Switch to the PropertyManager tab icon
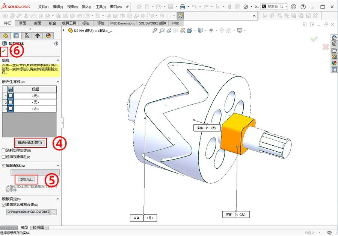 (16, 36)
